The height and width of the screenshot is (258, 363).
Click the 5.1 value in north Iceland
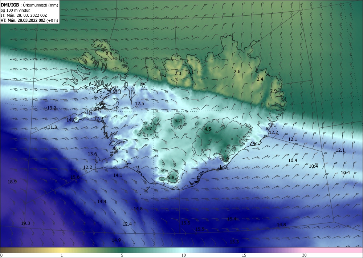click(191, 72)
